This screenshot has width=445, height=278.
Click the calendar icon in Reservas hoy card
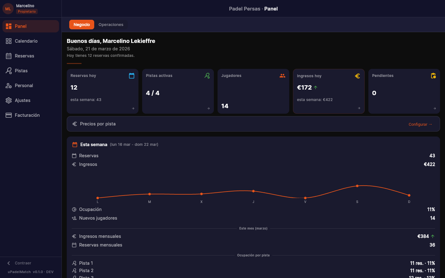(x=132, y=76)
